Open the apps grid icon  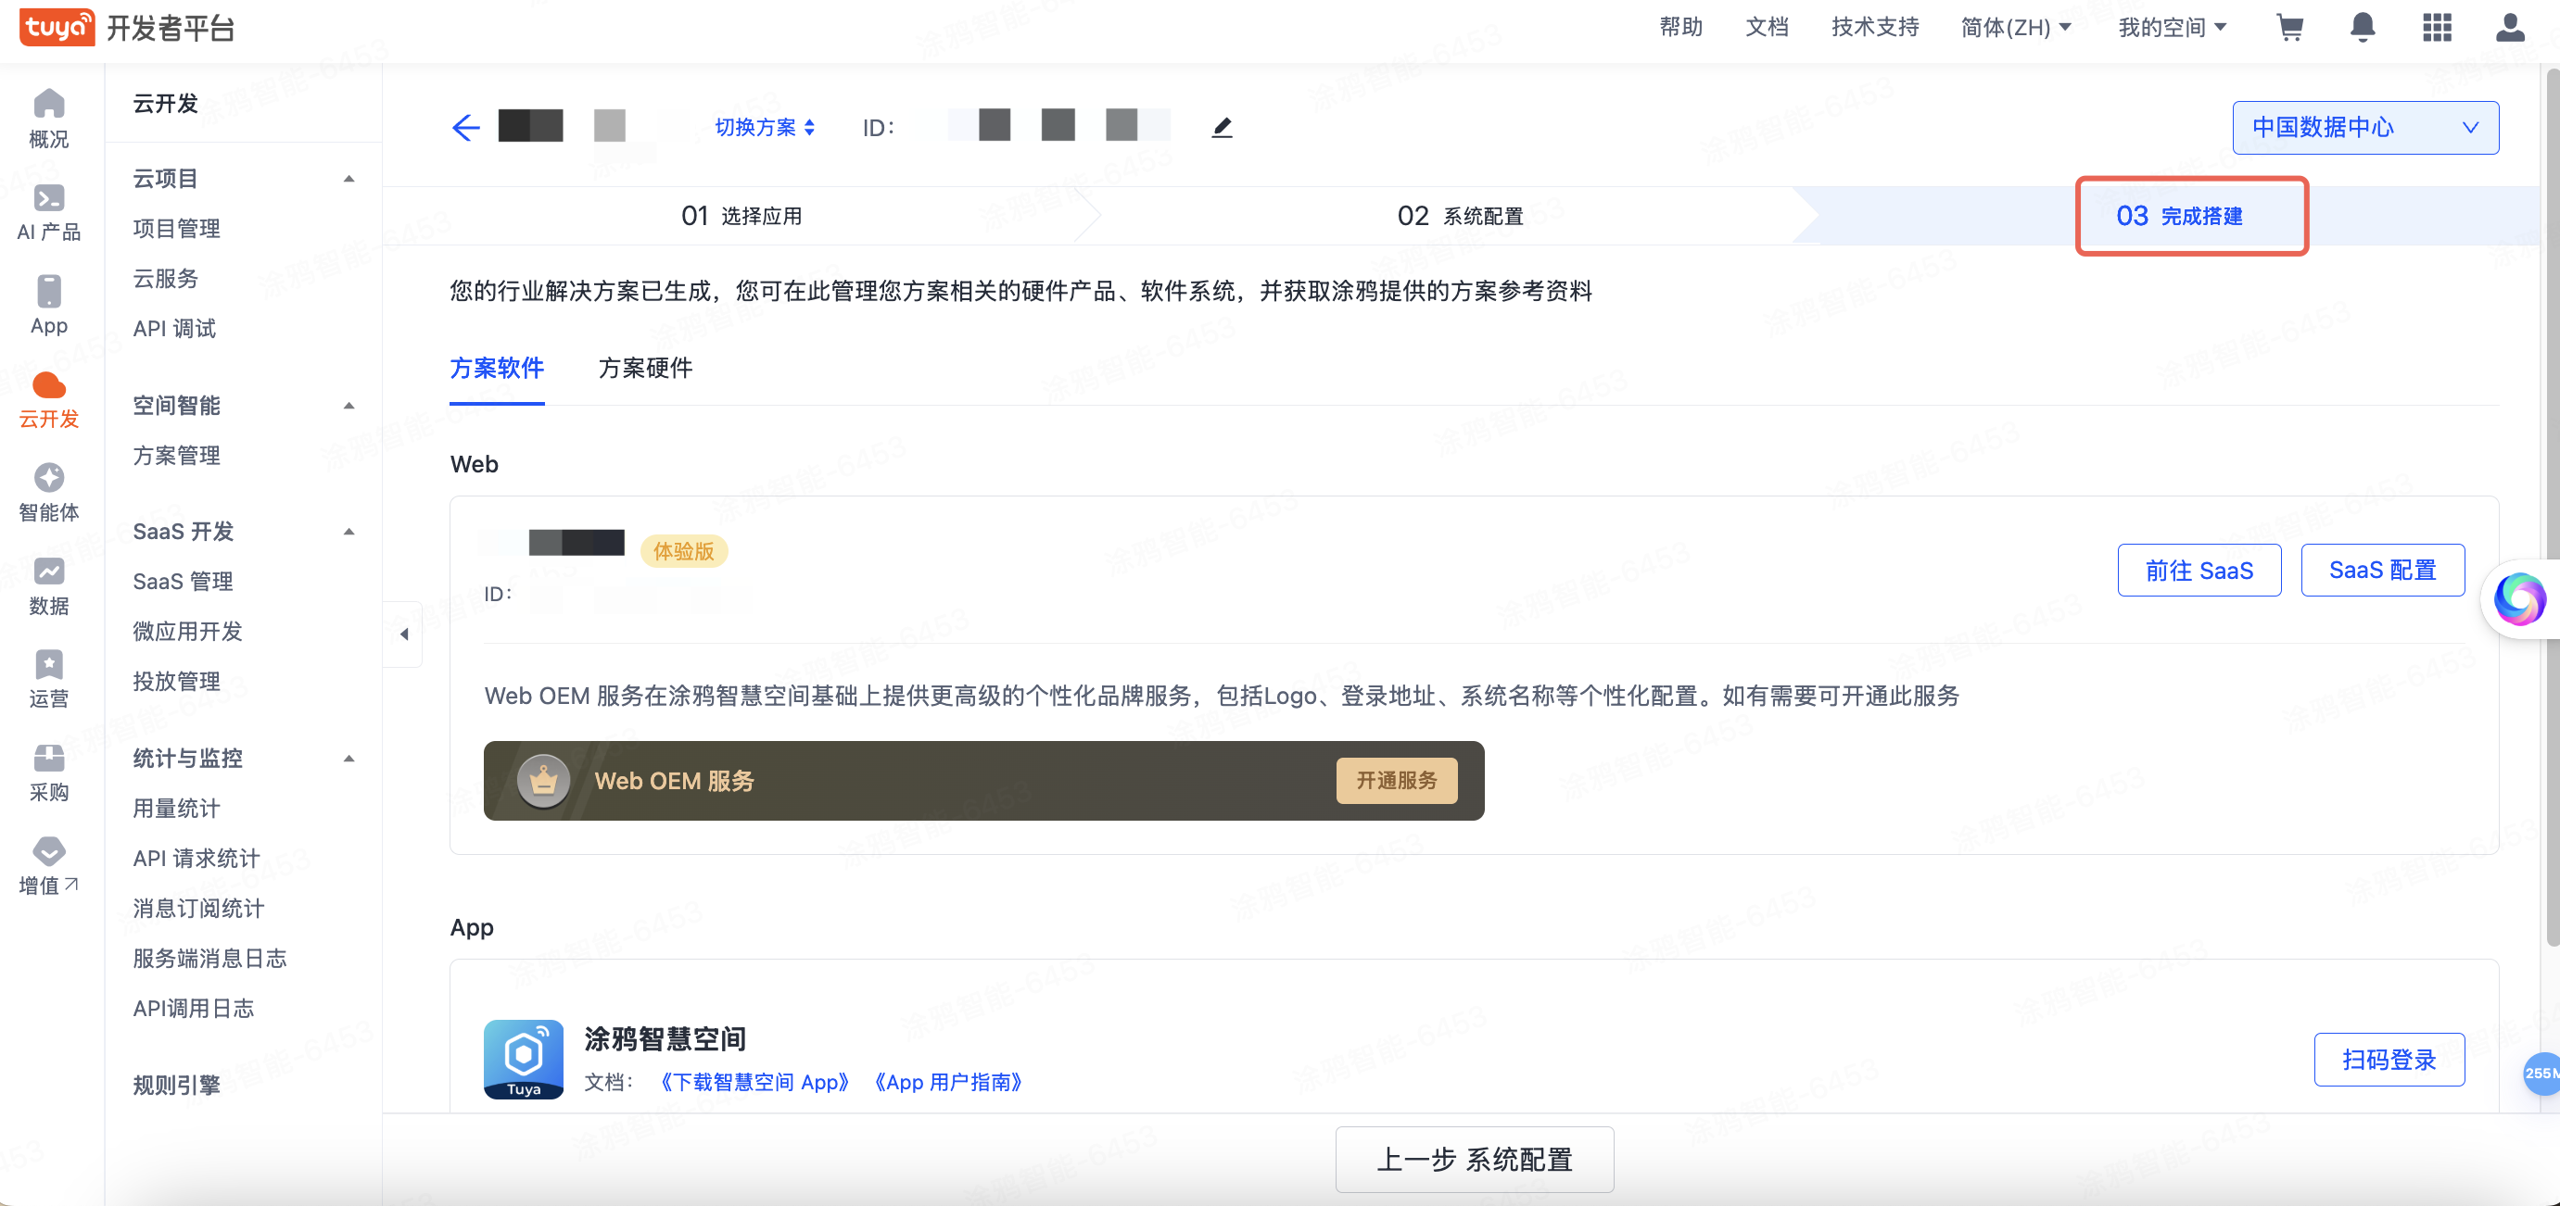click(x=2437, y=27)
